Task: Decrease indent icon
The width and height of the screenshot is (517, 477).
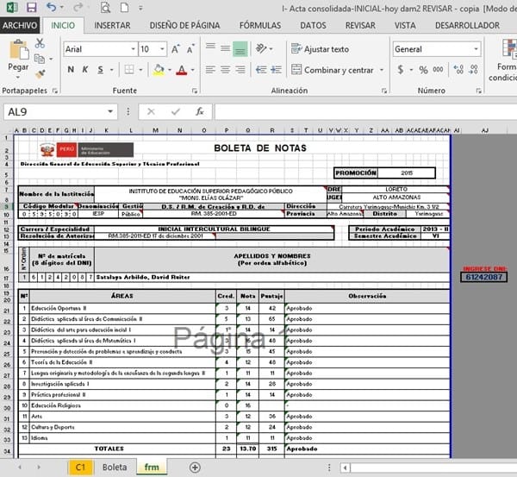Action: coord(261,70)
